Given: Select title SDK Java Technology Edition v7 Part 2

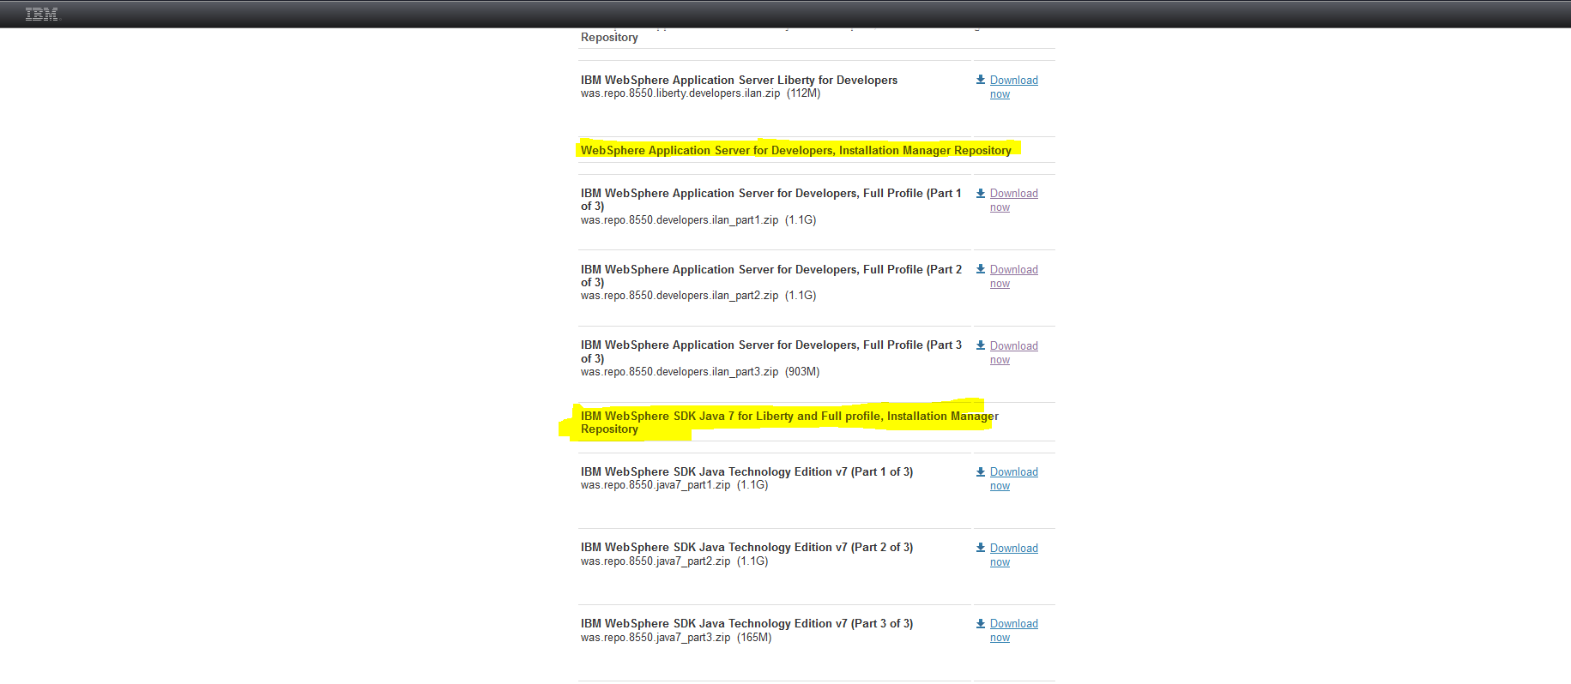Looking at the screenshot, I should (x=746, y=547).
